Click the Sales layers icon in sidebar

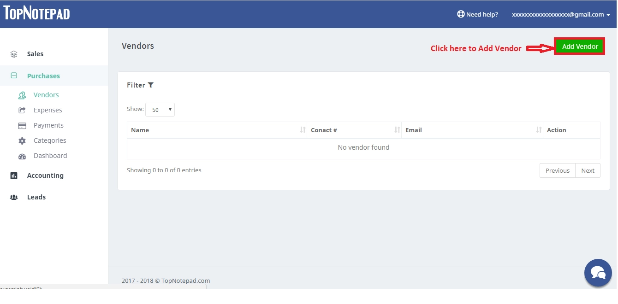pos(14,54)
